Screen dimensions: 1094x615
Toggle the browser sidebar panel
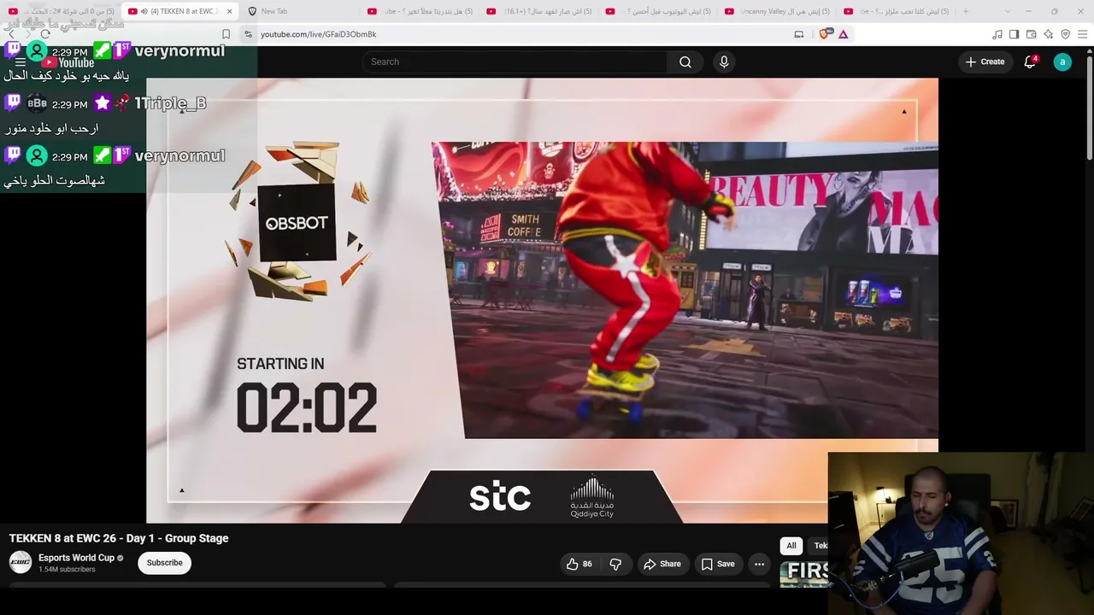click(x=1015, y=34)
